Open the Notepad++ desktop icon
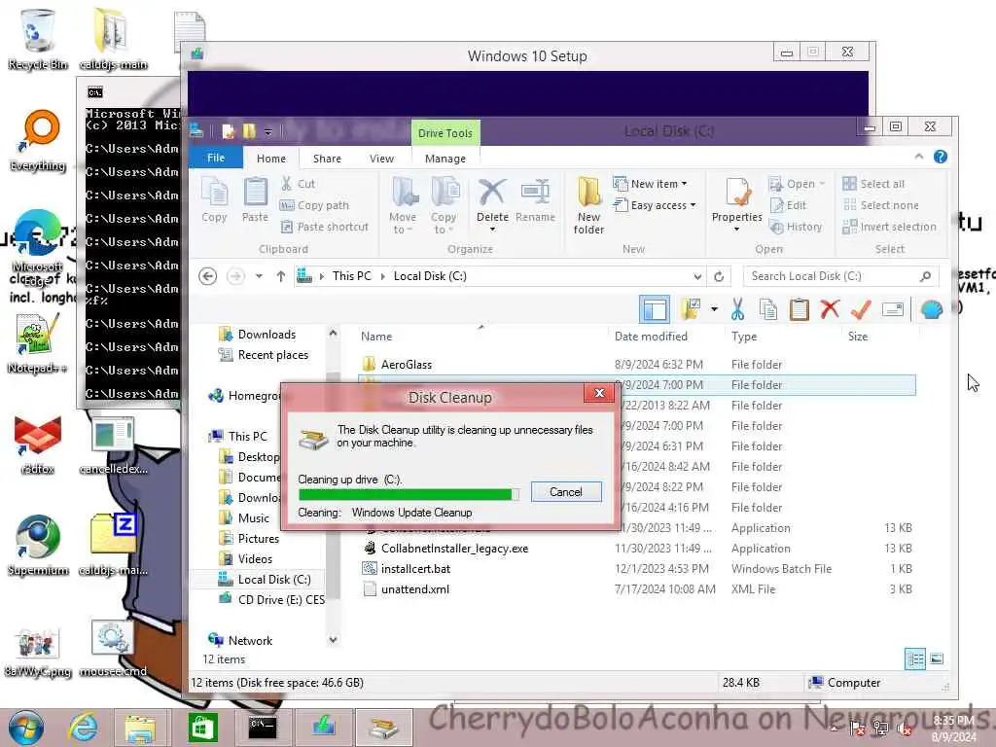The width and height of the screenshot is (996, 747). click(38, 343)
